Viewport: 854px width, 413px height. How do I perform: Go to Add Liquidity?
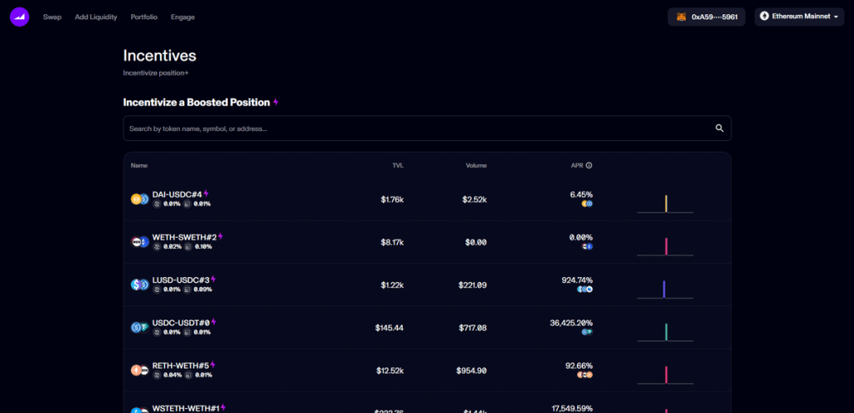click(96, 17)
